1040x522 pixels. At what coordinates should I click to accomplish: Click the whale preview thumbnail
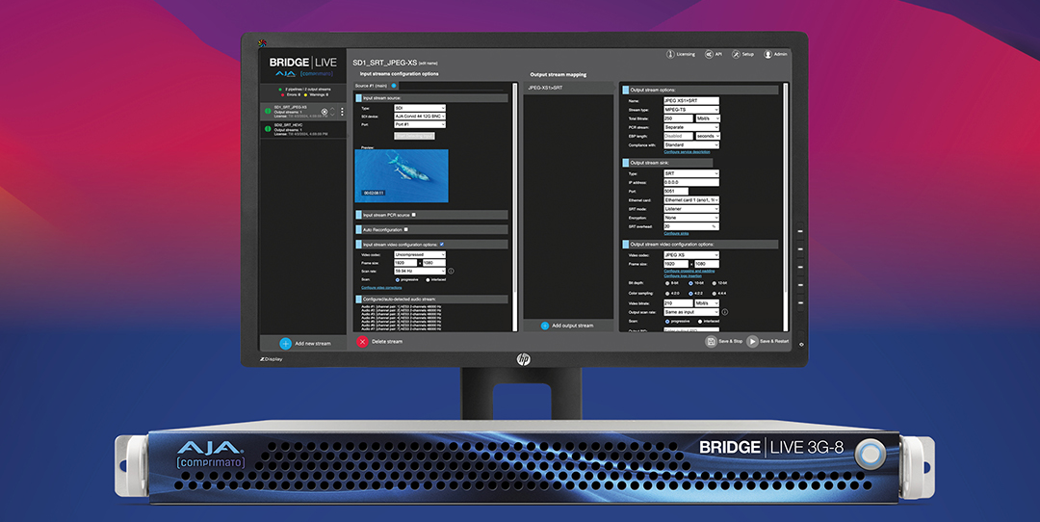click(402, 176)
